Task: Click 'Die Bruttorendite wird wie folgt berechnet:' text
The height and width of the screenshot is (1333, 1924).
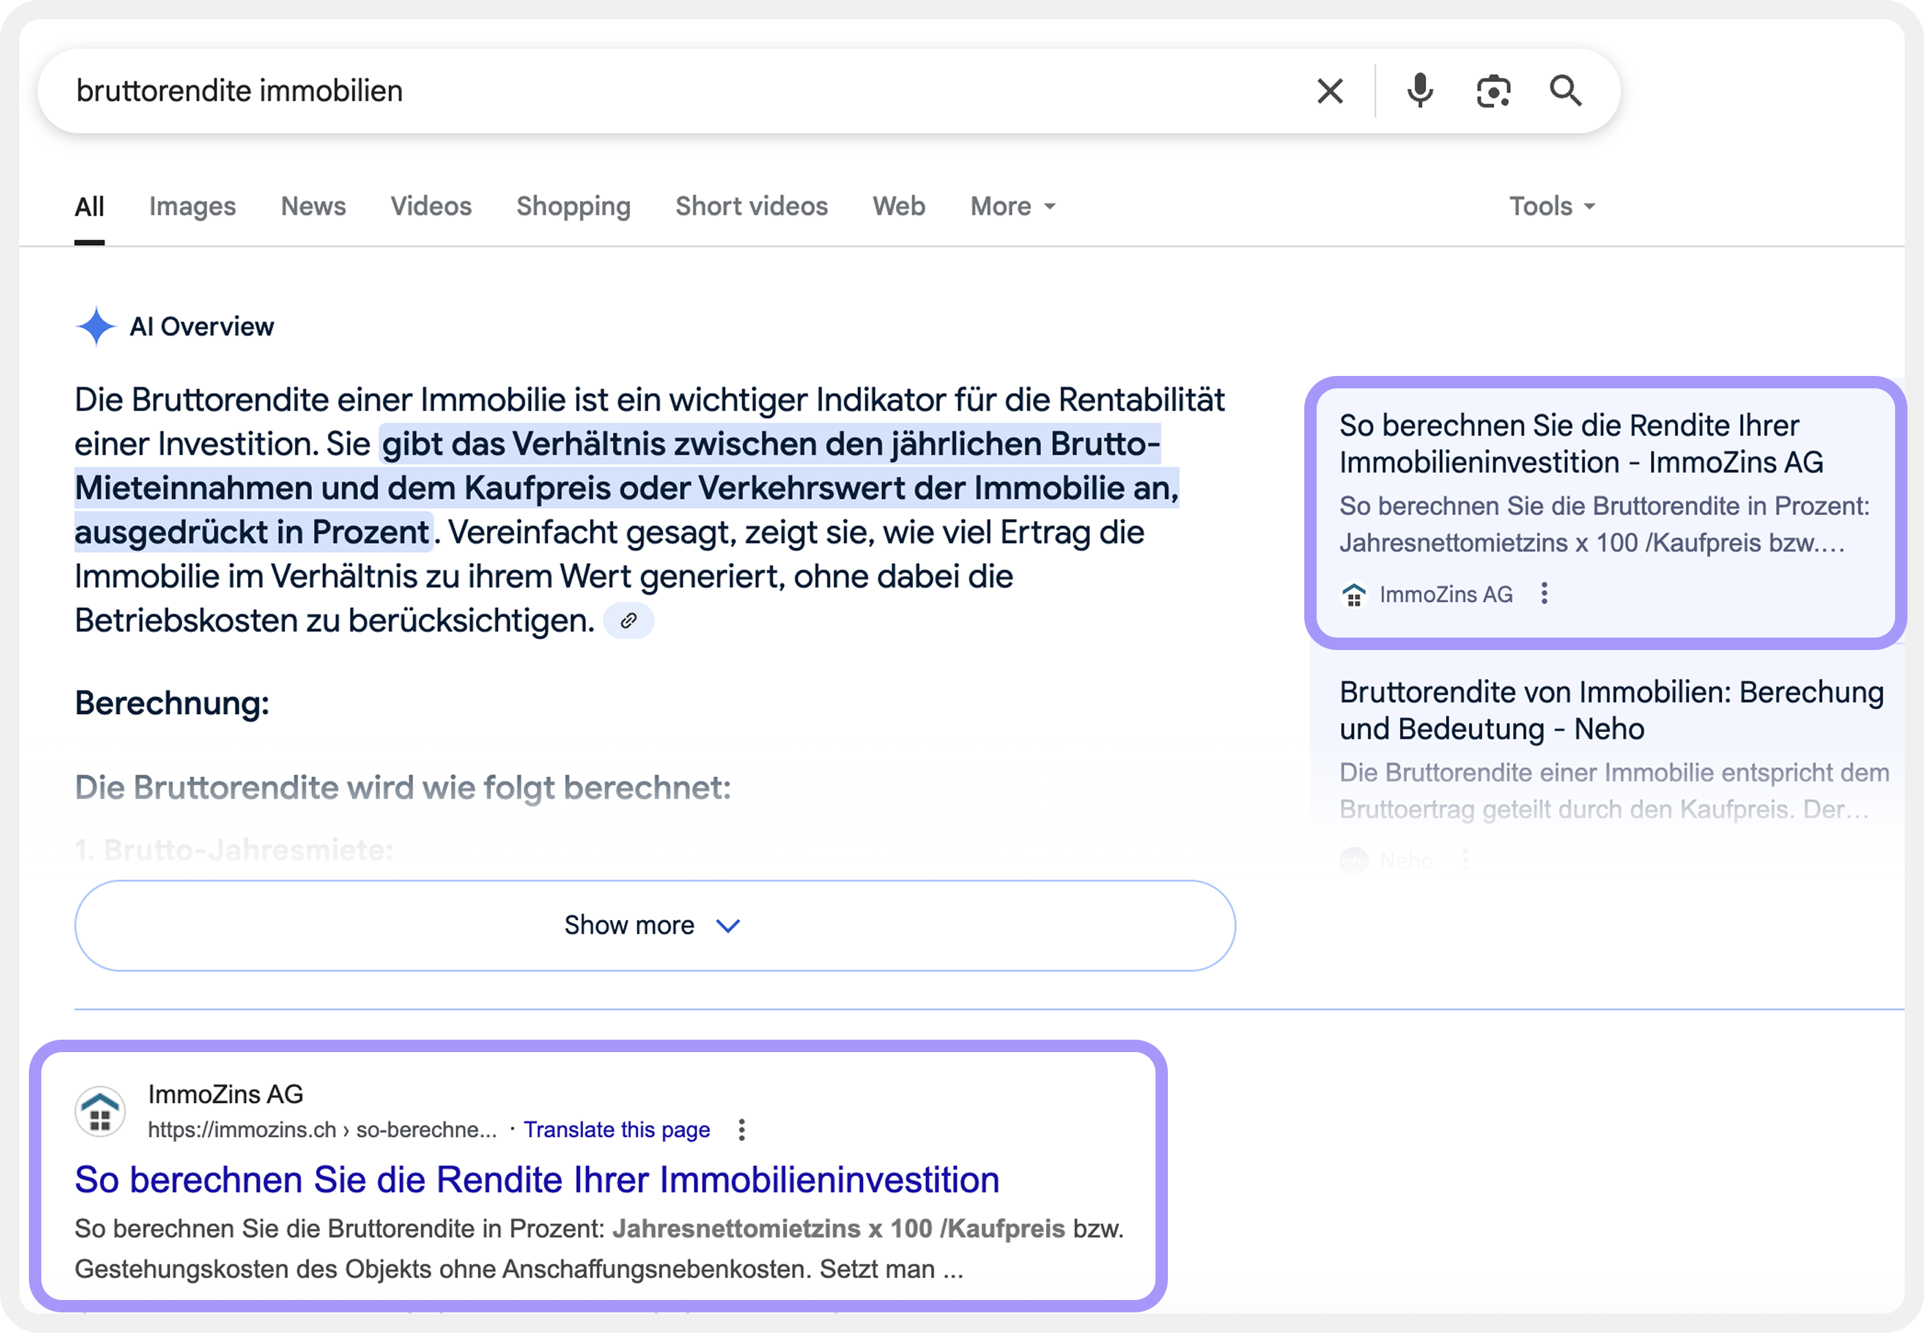Action: coord(403,787)
